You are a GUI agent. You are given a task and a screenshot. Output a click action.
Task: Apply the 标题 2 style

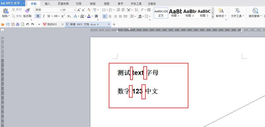(190, 13)
